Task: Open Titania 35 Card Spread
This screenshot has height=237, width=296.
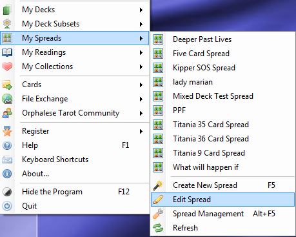Action: click(222, 125)
